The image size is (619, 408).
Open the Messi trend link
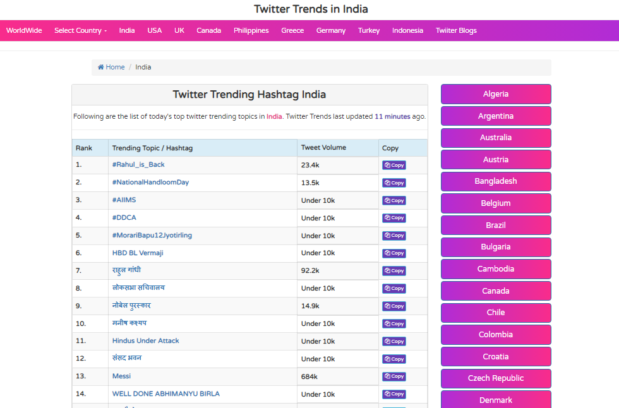(x=121, y=376)
